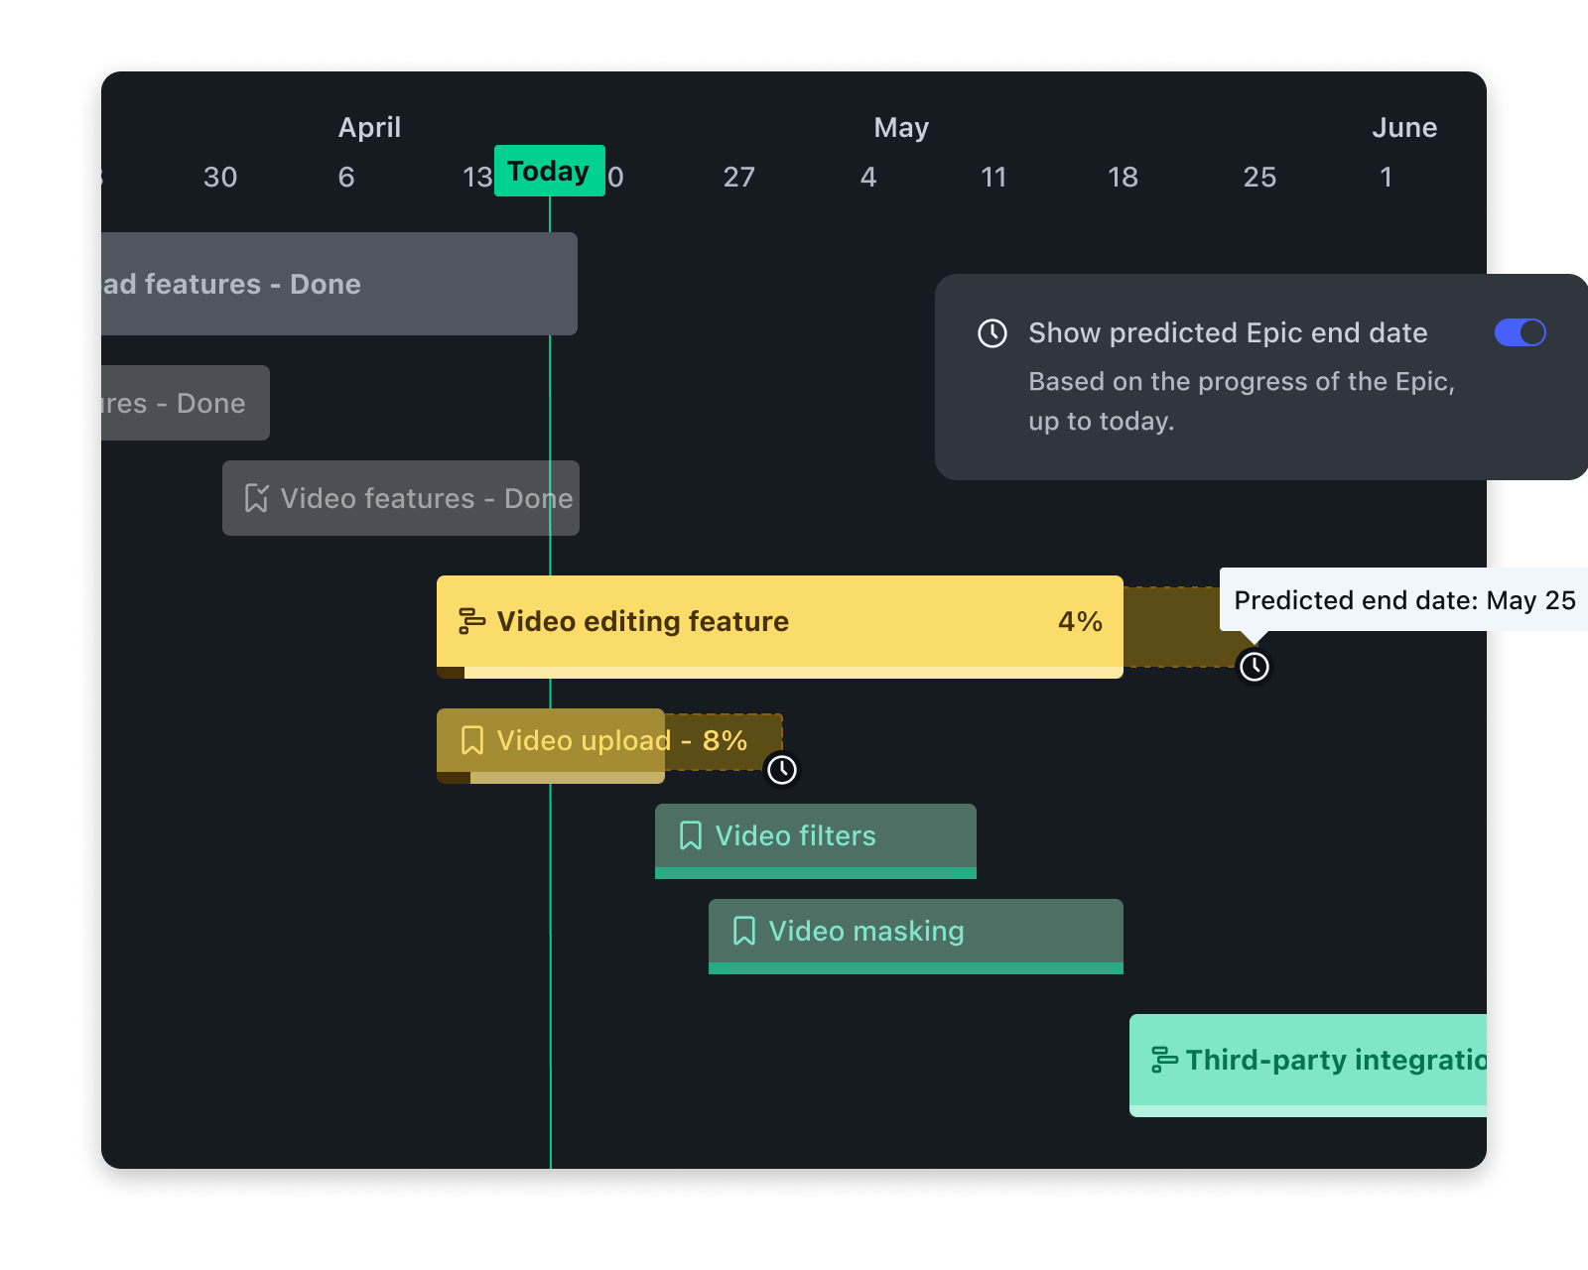The height and width of the screenshot is (1270, 1588).
Task: Click the bookmark icon on "Video filters"
Action: pos(690,835)
